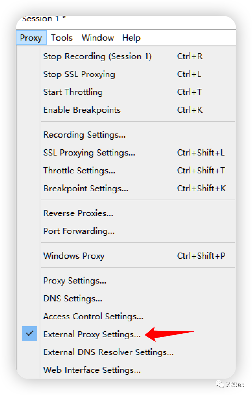This screenshot has width=252, height=395.
Task: Choose Port Forwarding...
Action: 79,231
